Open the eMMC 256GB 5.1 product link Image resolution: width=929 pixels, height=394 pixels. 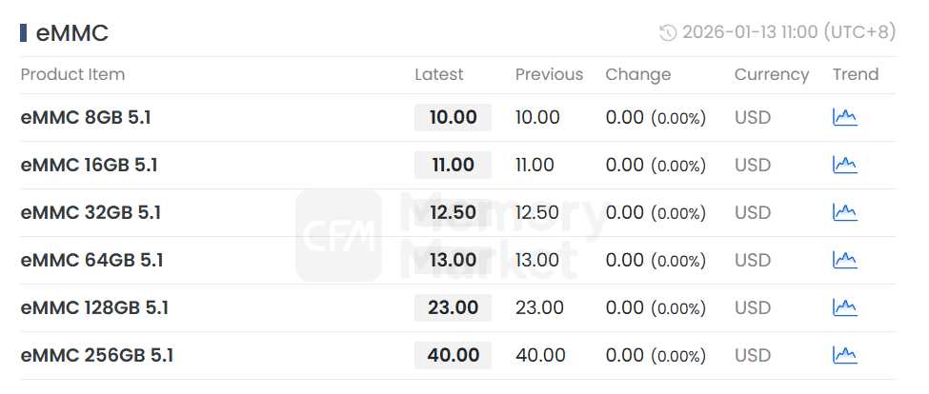(x=96, y=356)
